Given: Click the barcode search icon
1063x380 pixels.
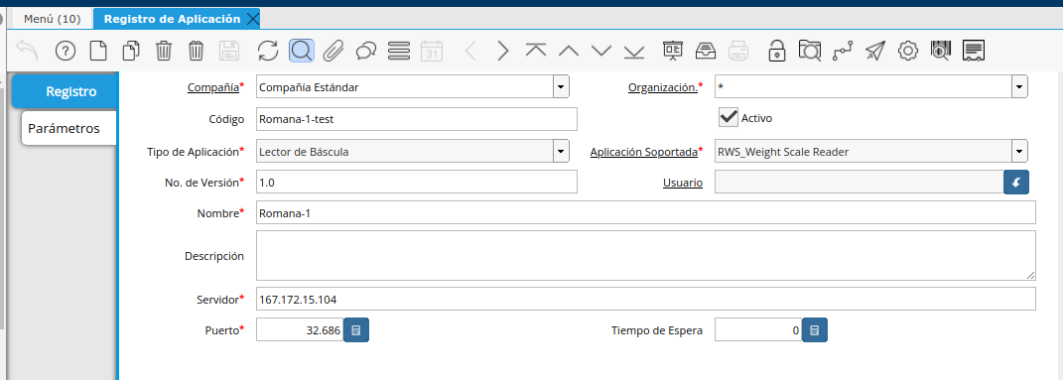Looking at the screenshot, I should point(941,51).
